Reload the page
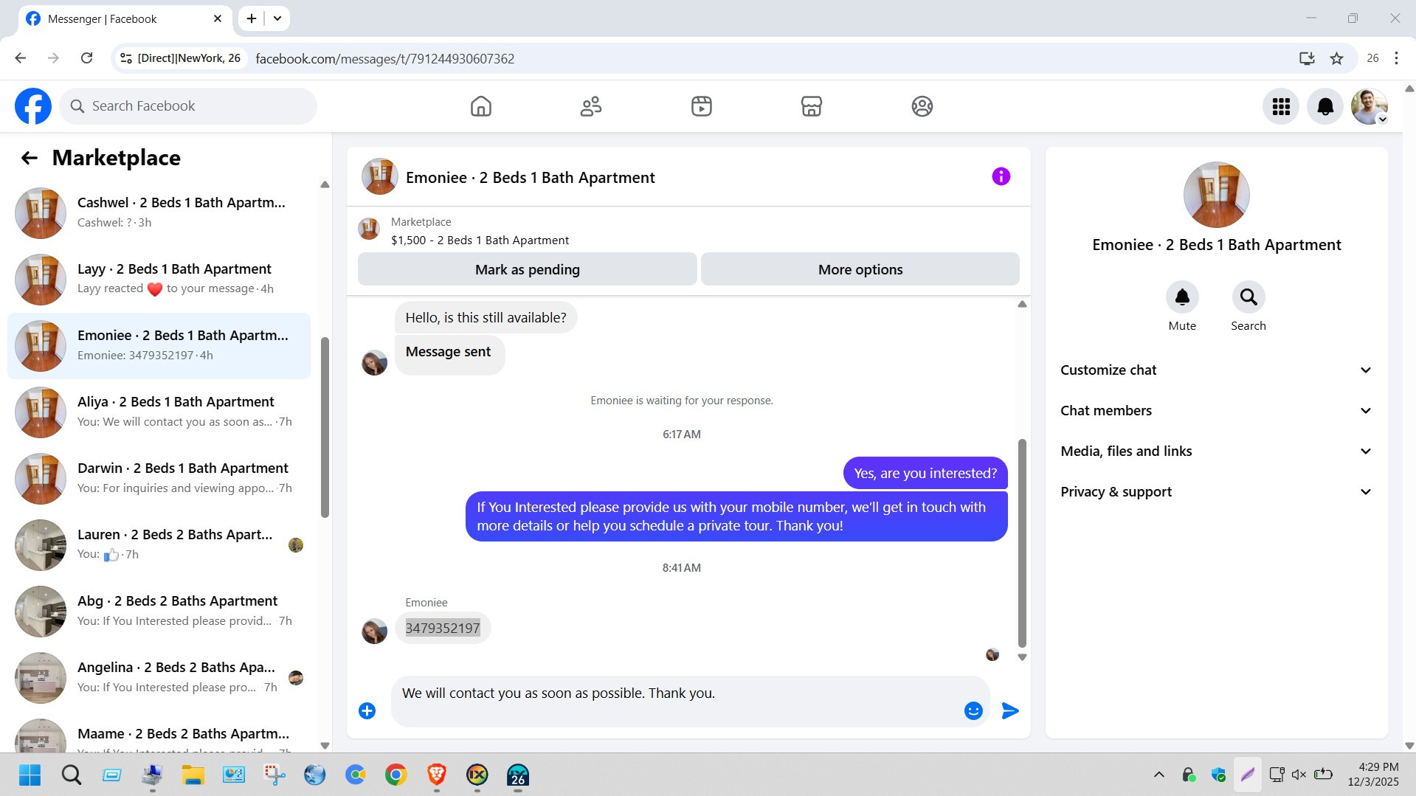 pyautogui.click(x=86, y=58)
